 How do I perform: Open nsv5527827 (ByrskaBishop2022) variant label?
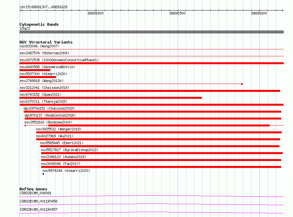click(x=69, y=150)
